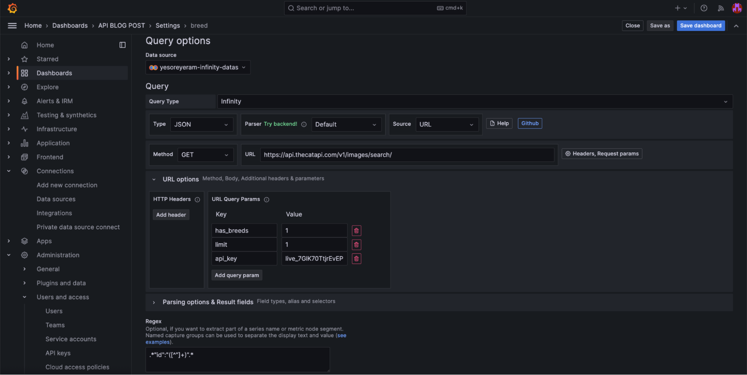Screen dimensions: 747x375
Task: Open Headers, Request params settings
Action: [602, 154]
